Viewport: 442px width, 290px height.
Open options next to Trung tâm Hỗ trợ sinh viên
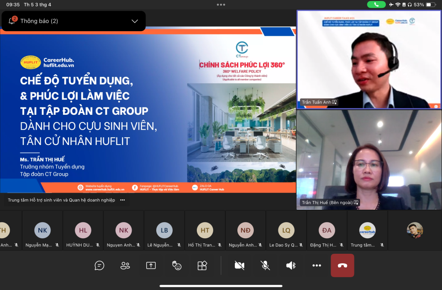pos(123,200)
